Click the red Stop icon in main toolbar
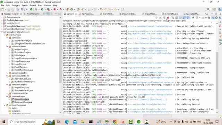Image resolution: width=222 pixels, height=125 pixels. (x=54, y=9)
